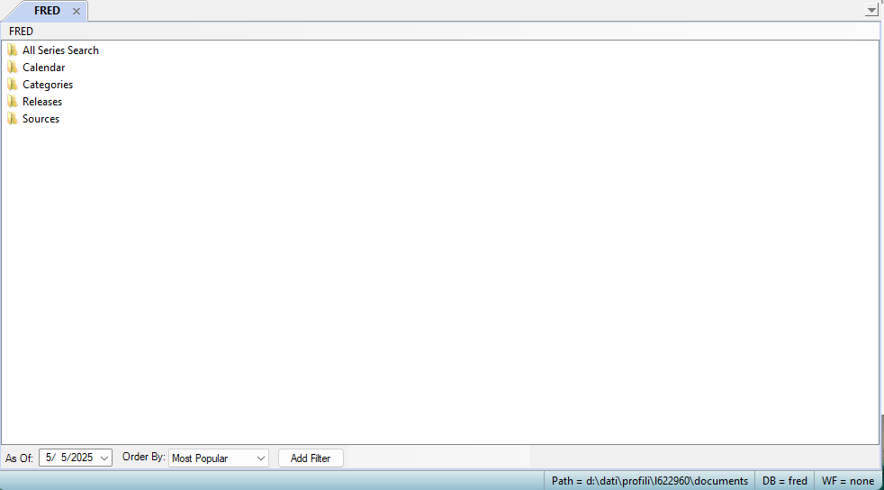Viewport: 884px width, 490px height.
Task: Select the Sources entry
Action: [41, 118]
